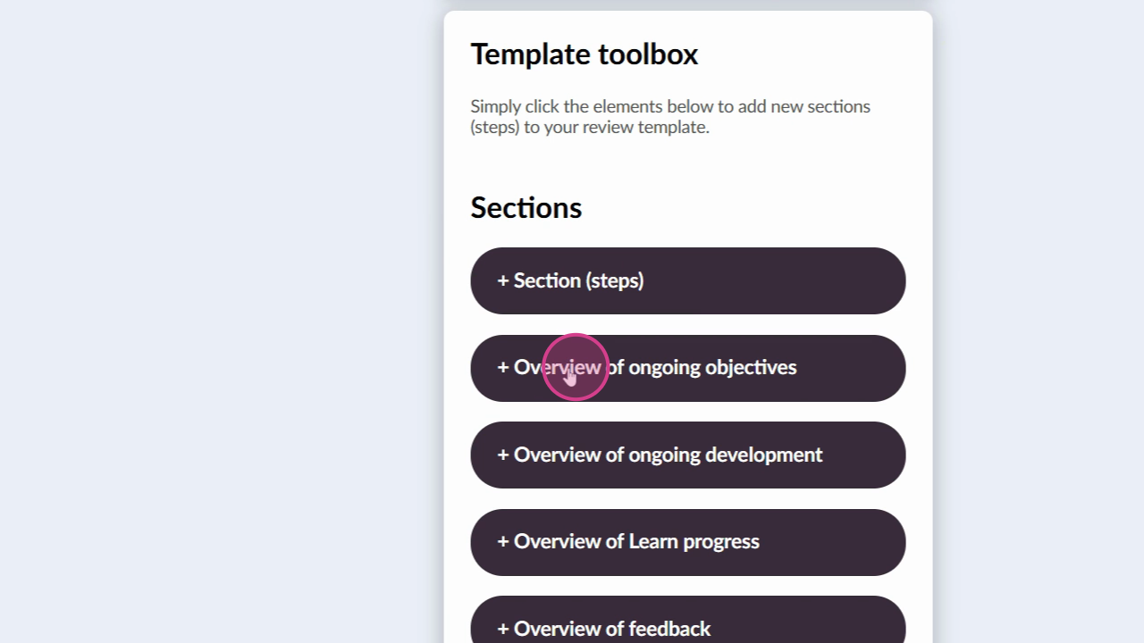Click the plus sign on Section (steps)
Viewport: 1144px width, 643px height.
click(503, 280)
